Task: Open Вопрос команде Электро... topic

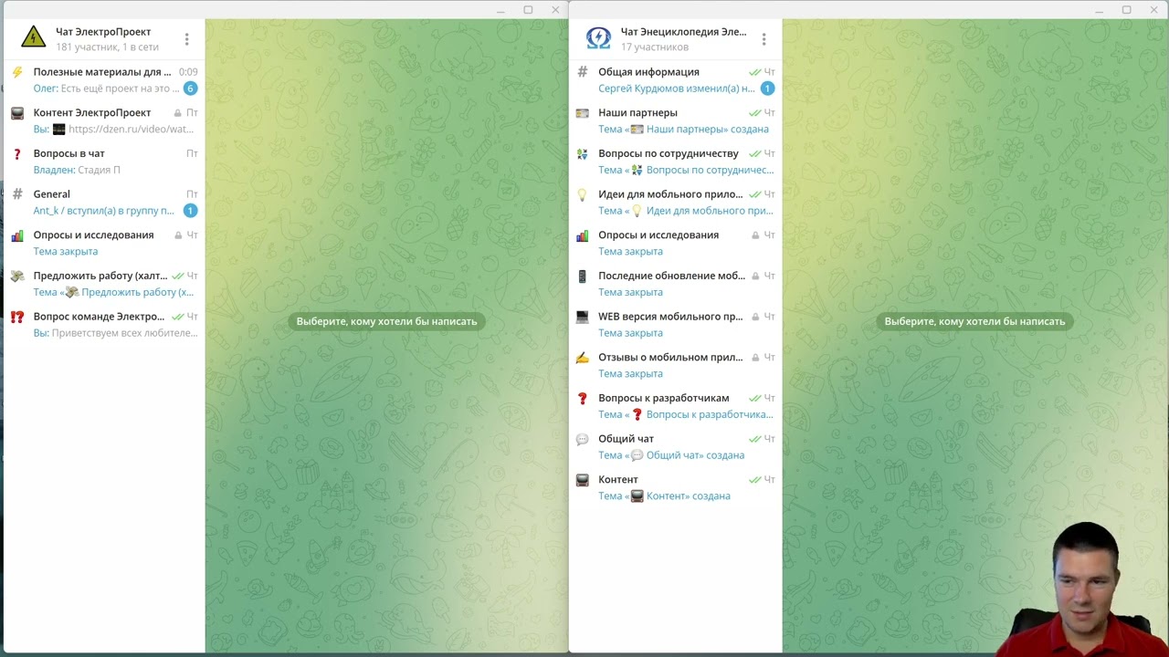Action: coord(103,325)
